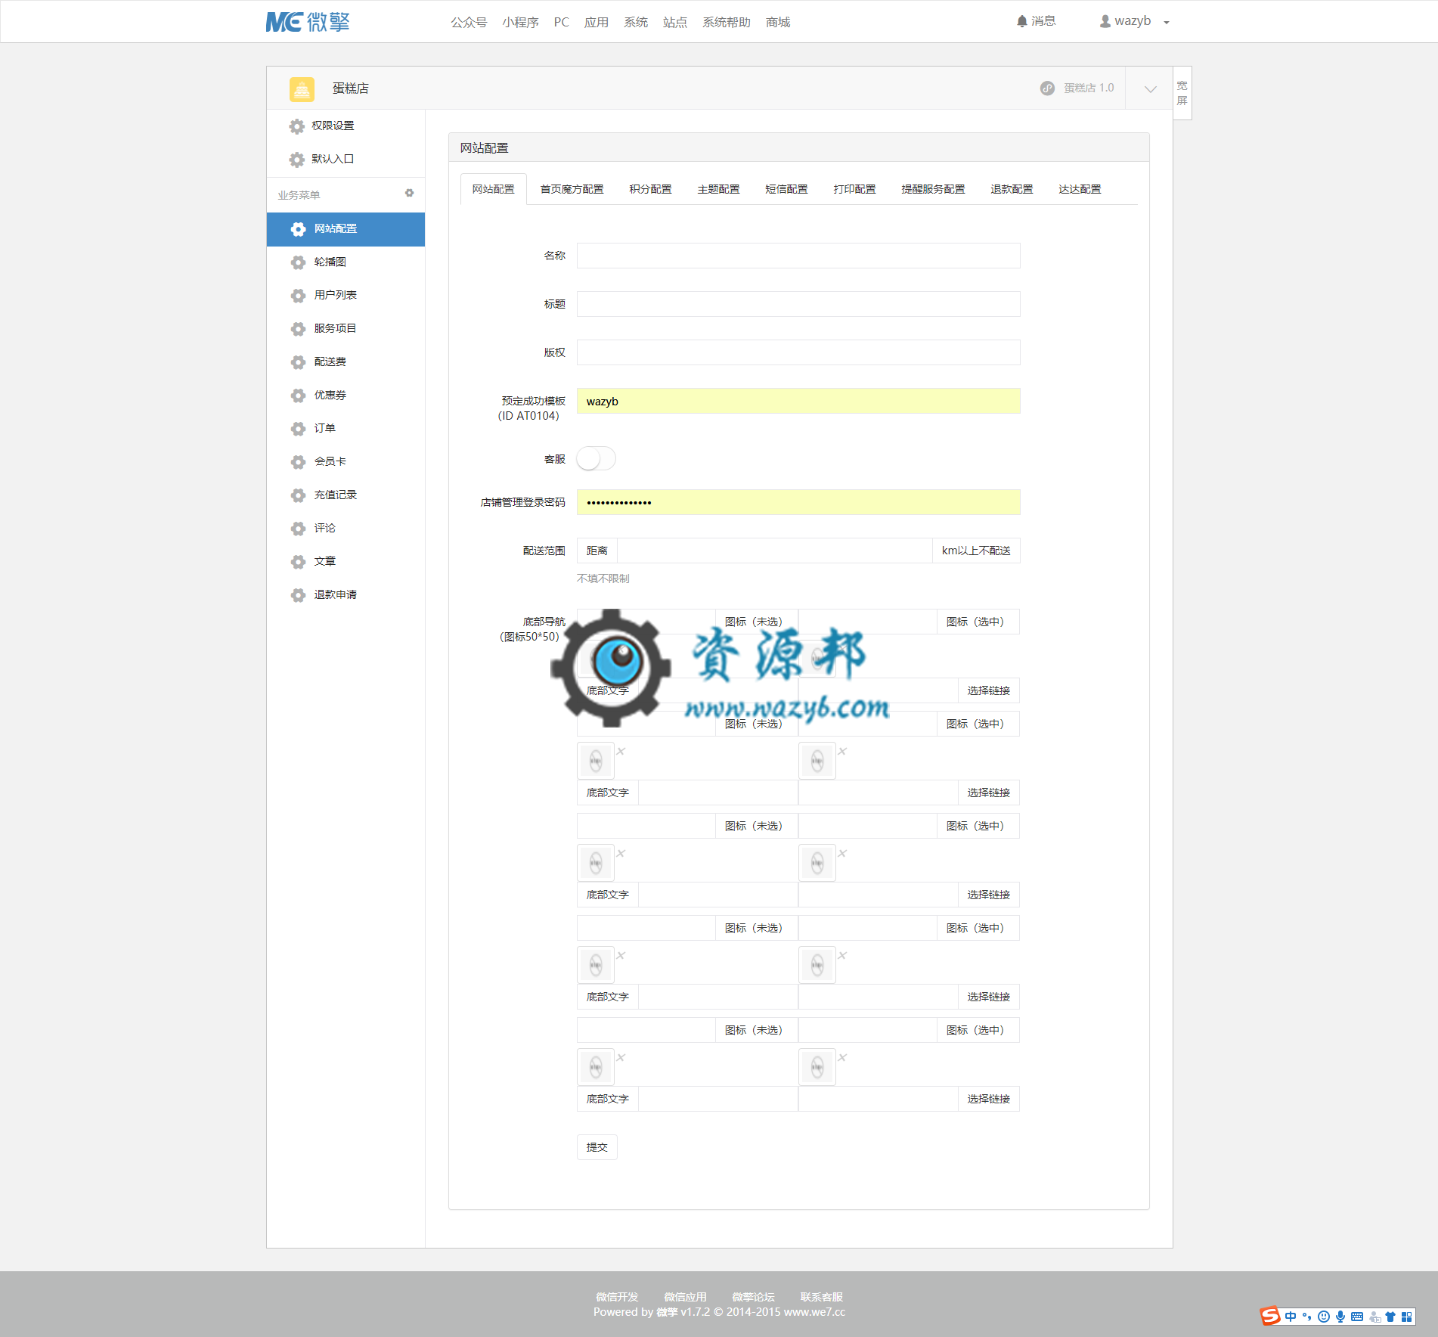This screenshot has width=1438, height=1337.
Task: Open Sogou skin shirt icon
Action: (x=1390, y=1317)
